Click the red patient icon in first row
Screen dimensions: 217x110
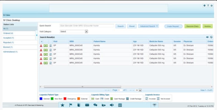click(41, 46)
